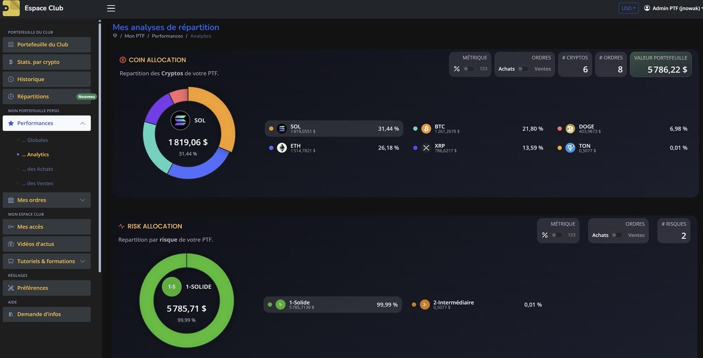Click the hamburger menu icon
The width and height of the screenshot is (703, 358).
click(x=111, y=8)
